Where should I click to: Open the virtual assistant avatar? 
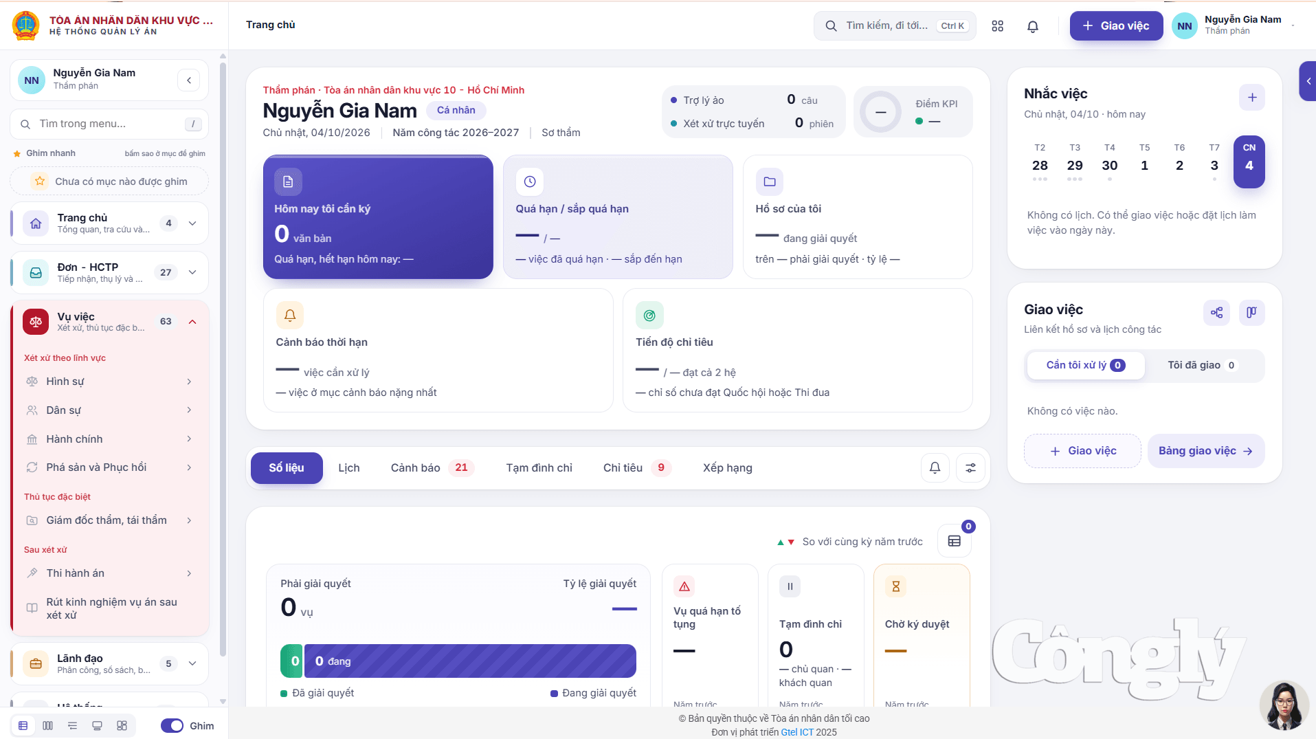(1284, 705)
